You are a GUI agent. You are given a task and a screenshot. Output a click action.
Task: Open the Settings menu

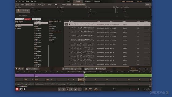point(27,1)
